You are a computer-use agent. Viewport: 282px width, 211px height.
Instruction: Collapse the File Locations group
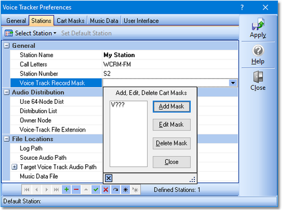pos(7,139)
